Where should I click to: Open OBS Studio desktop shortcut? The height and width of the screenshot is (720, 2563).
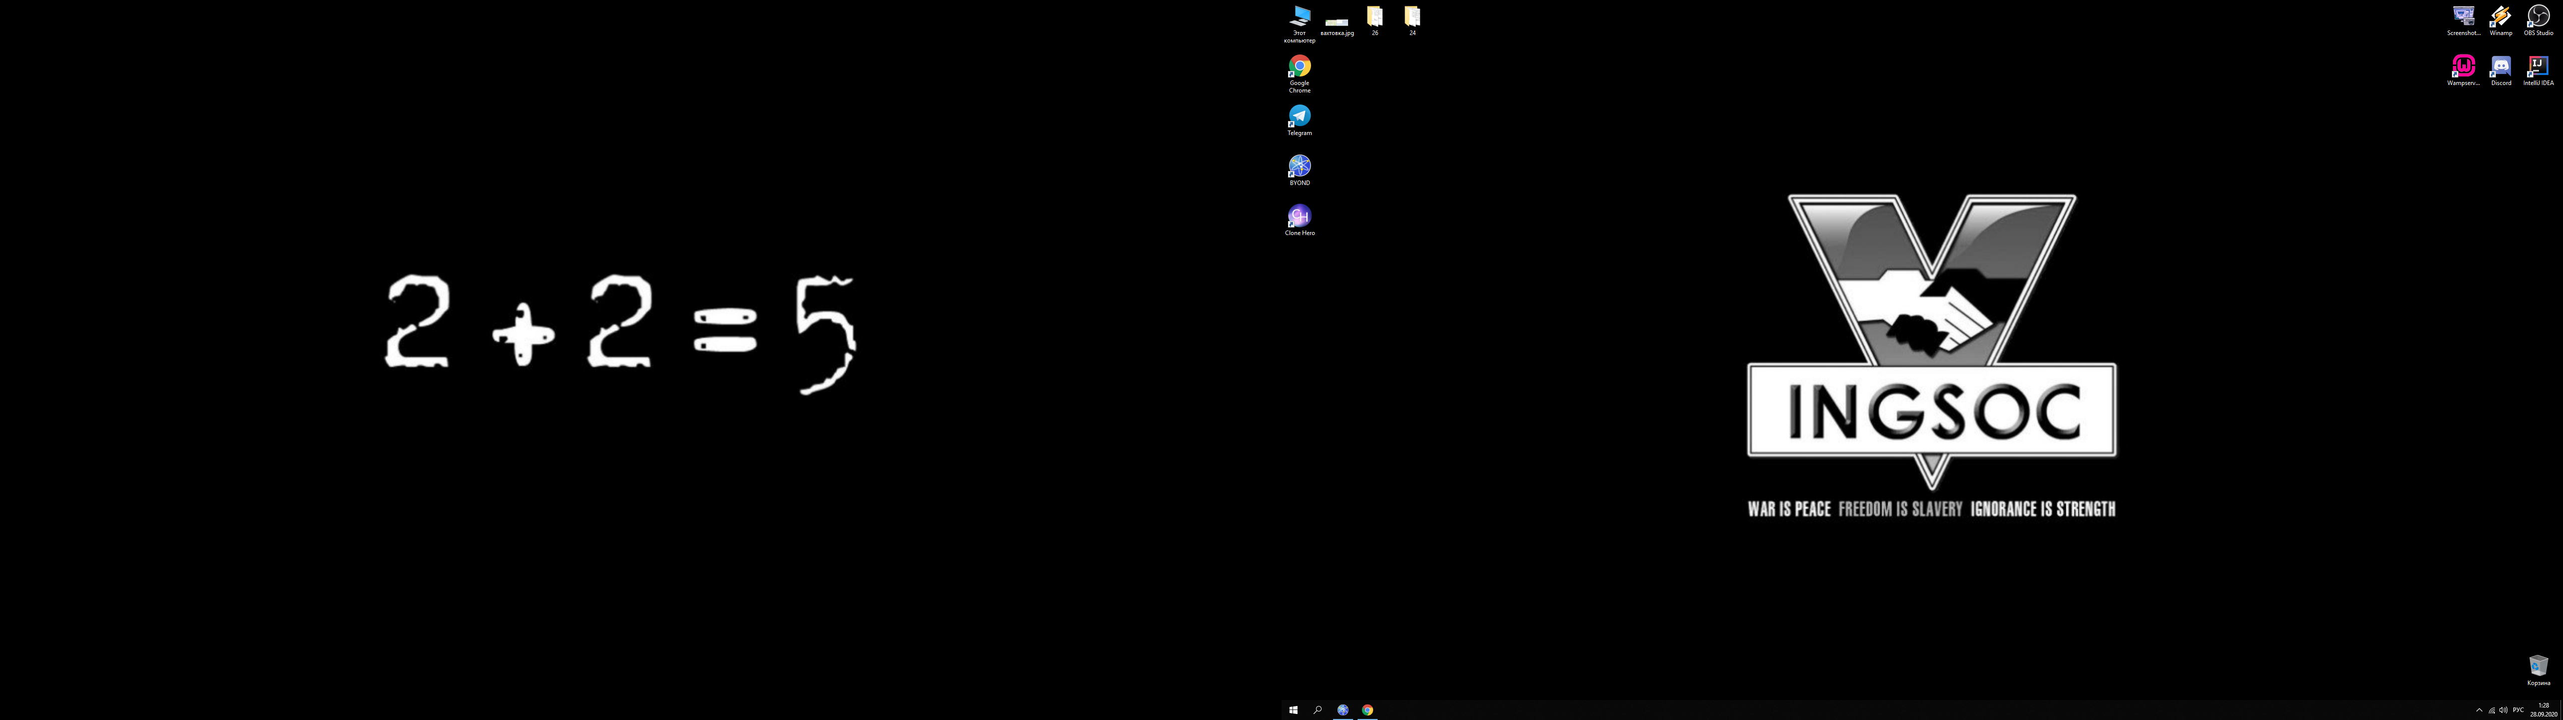(2538, 21)
